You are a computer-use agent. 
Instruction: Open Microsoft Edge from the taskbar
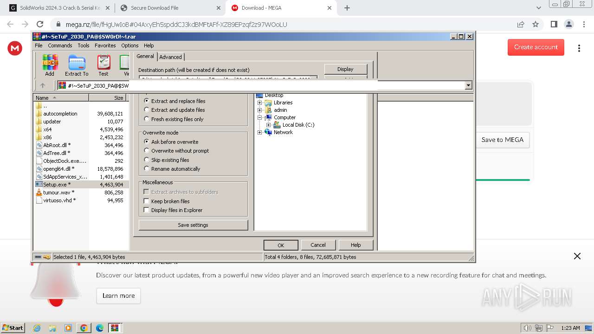(100, 328)
